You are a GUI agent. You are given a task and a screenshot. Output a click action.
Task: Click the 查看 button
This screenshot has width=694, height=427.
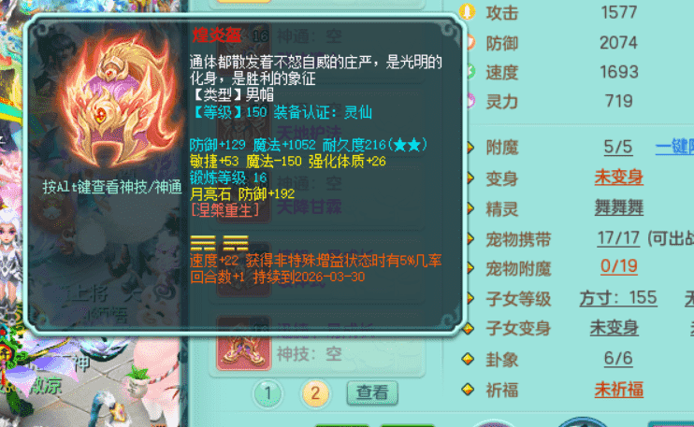coord(372,392)
